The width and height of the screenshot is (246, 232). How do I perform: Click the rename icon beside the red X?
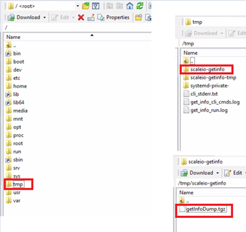coord(91,17)
